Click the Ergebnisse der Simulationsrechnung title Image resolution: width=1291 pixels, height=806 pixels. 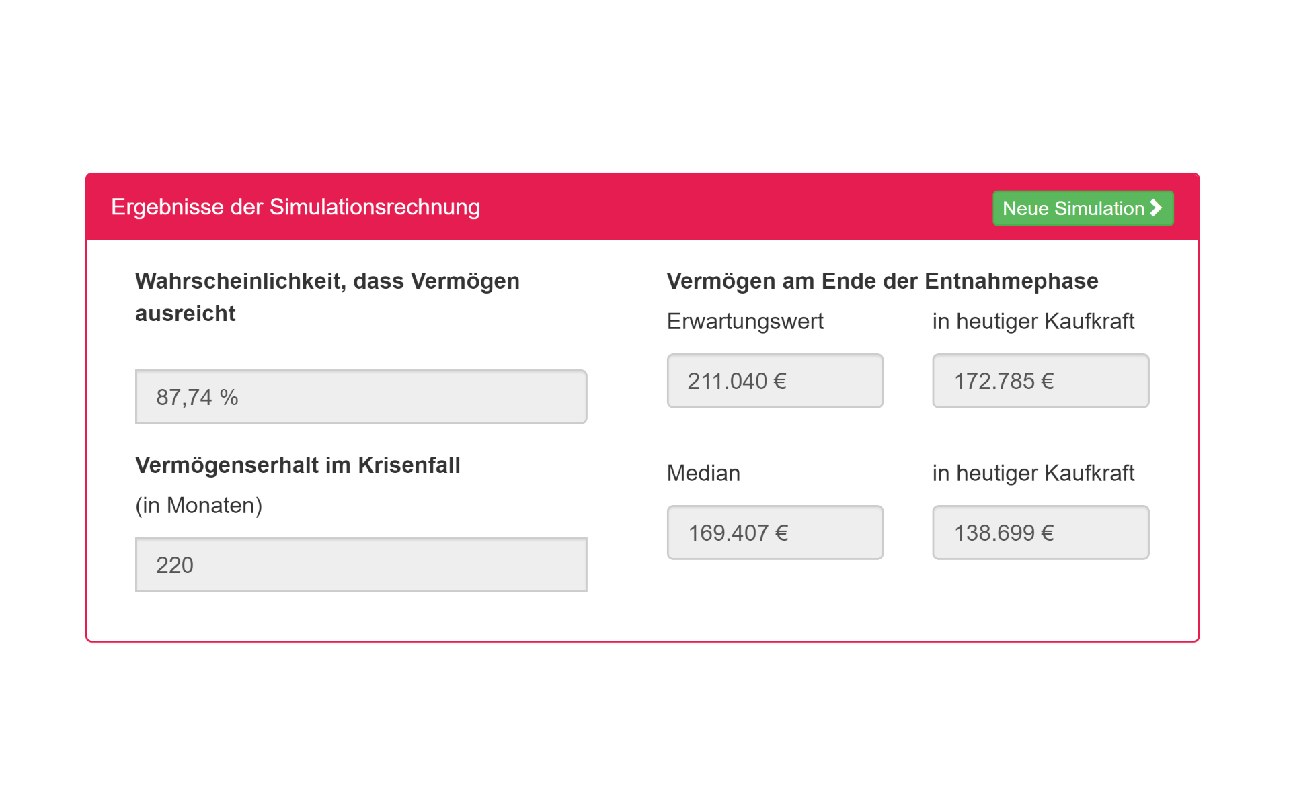[295, 207]
